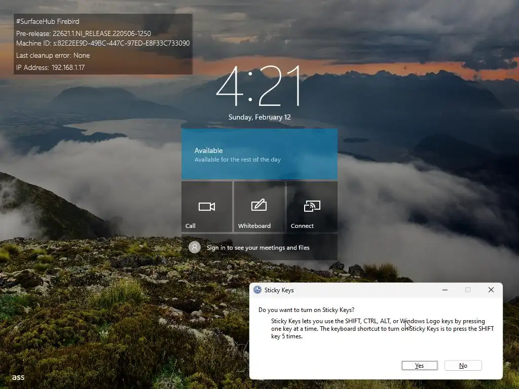The width and height of the screenshot is (519, 389).
Task: Click the IP Address 192.168.1.17 line
Action: click(50, 67)
